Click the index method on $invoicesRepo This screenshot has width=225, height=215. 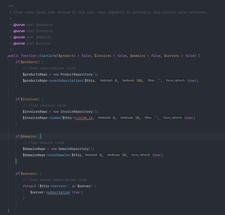click(x=56, y=118)
